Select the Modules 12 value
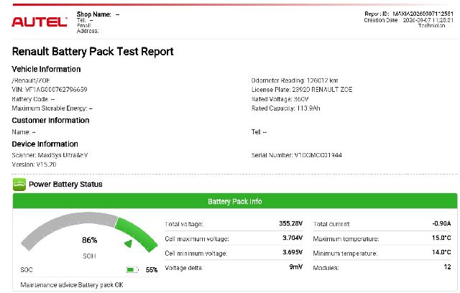This screenshot has width=460, height=293. (x=447, y=267)
